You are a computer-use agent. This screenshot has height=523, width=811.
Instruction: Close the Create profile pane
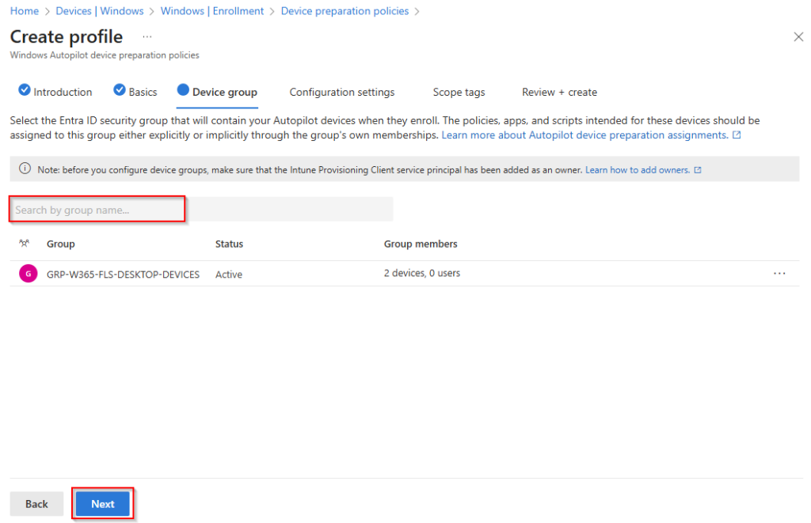[x=798, y=37]
